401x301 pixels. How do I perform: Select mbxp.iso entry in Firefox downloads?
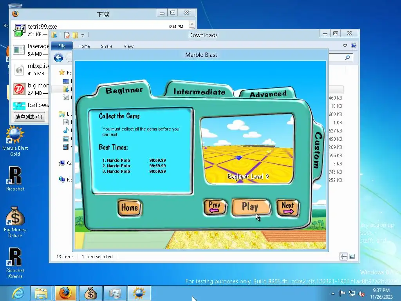coord(30,69)
